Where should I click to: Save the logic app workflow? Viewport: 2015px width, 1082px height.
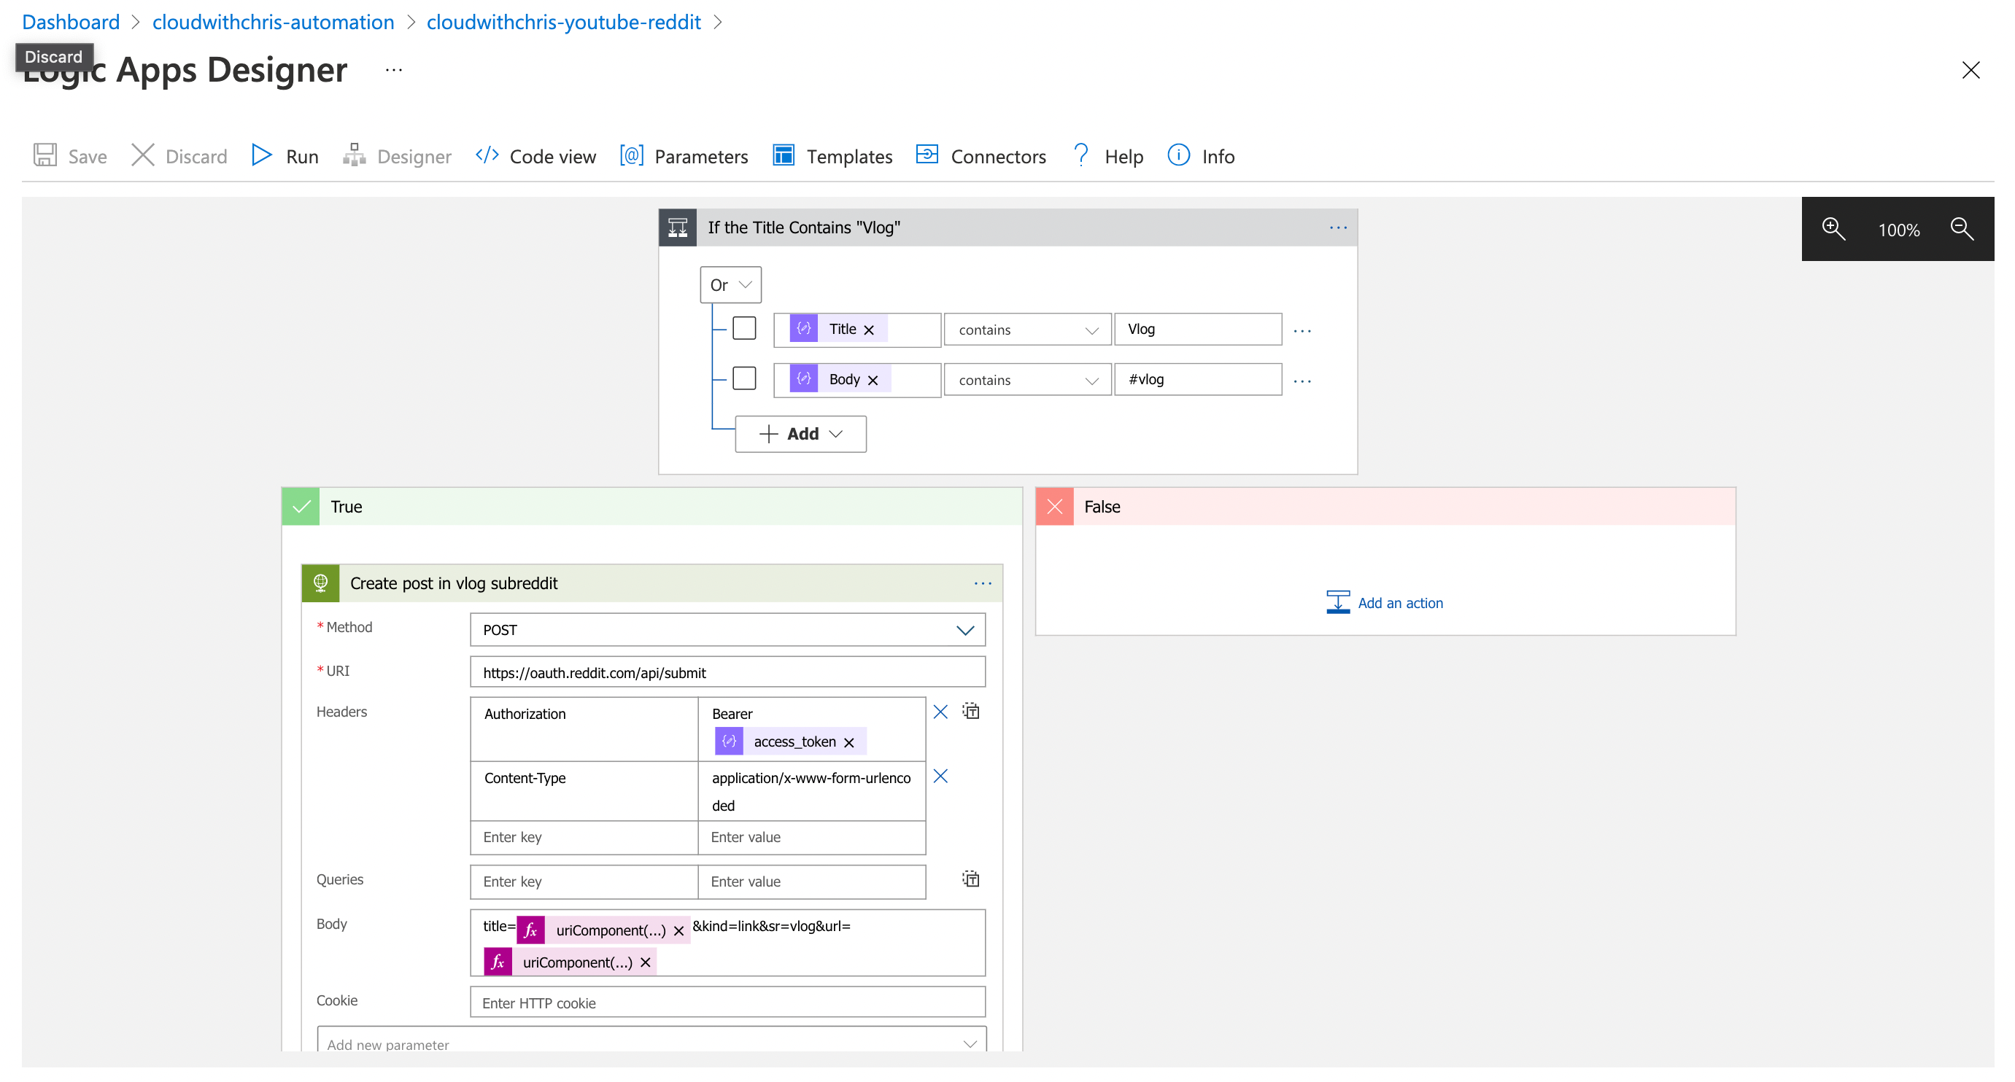tap(69, 155)
